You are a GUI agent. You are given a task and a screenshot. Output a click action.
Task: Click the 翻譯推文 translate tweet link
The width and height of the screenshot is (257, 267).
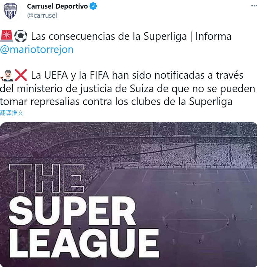pos(12,113)
